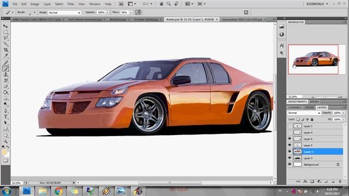Open the Brush preset picker dropdown
This screenshot has width=349, height=196.
coord(34,13)
